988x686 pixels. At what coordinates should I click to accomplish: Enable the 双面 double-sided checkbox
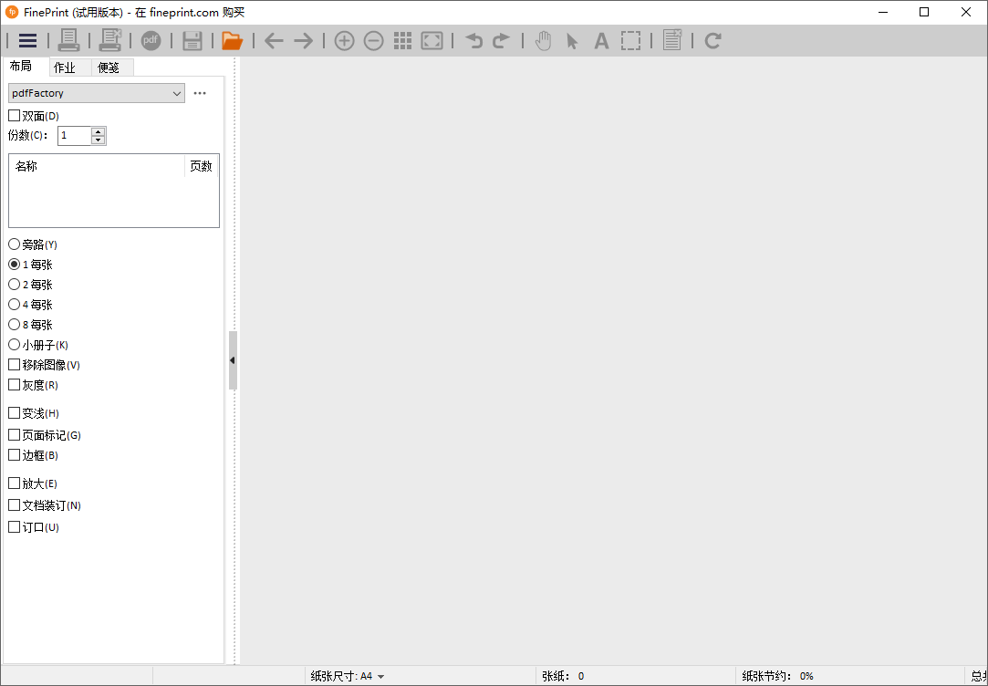point(14,116)
